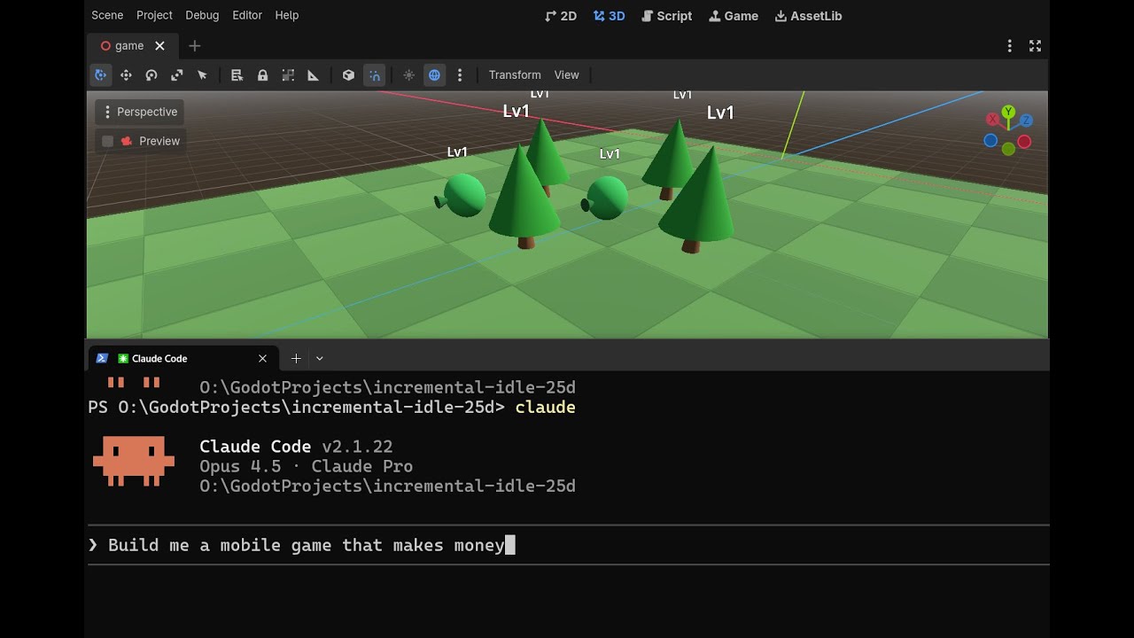Toggle the Use Local Space cube icon
Image resolution: width=1134 pixels, height=638 pixels.
(x=348, y=75)
